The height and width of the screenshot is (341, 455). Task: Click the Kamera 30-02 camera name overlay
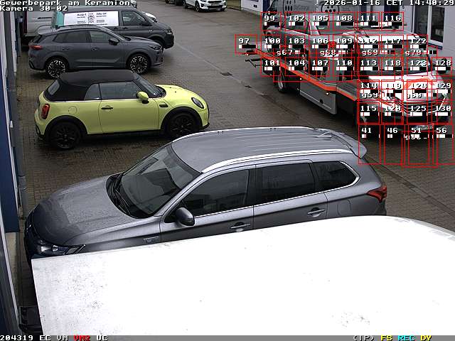(33, 9)
